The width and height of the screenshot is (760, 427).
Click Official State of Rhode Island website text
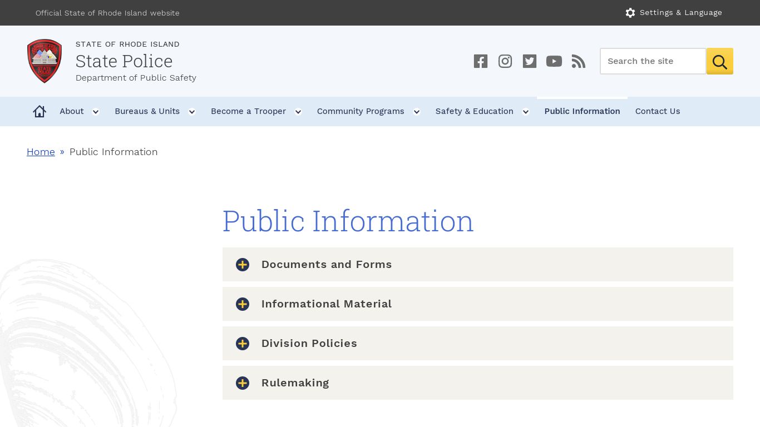[107, 13]
